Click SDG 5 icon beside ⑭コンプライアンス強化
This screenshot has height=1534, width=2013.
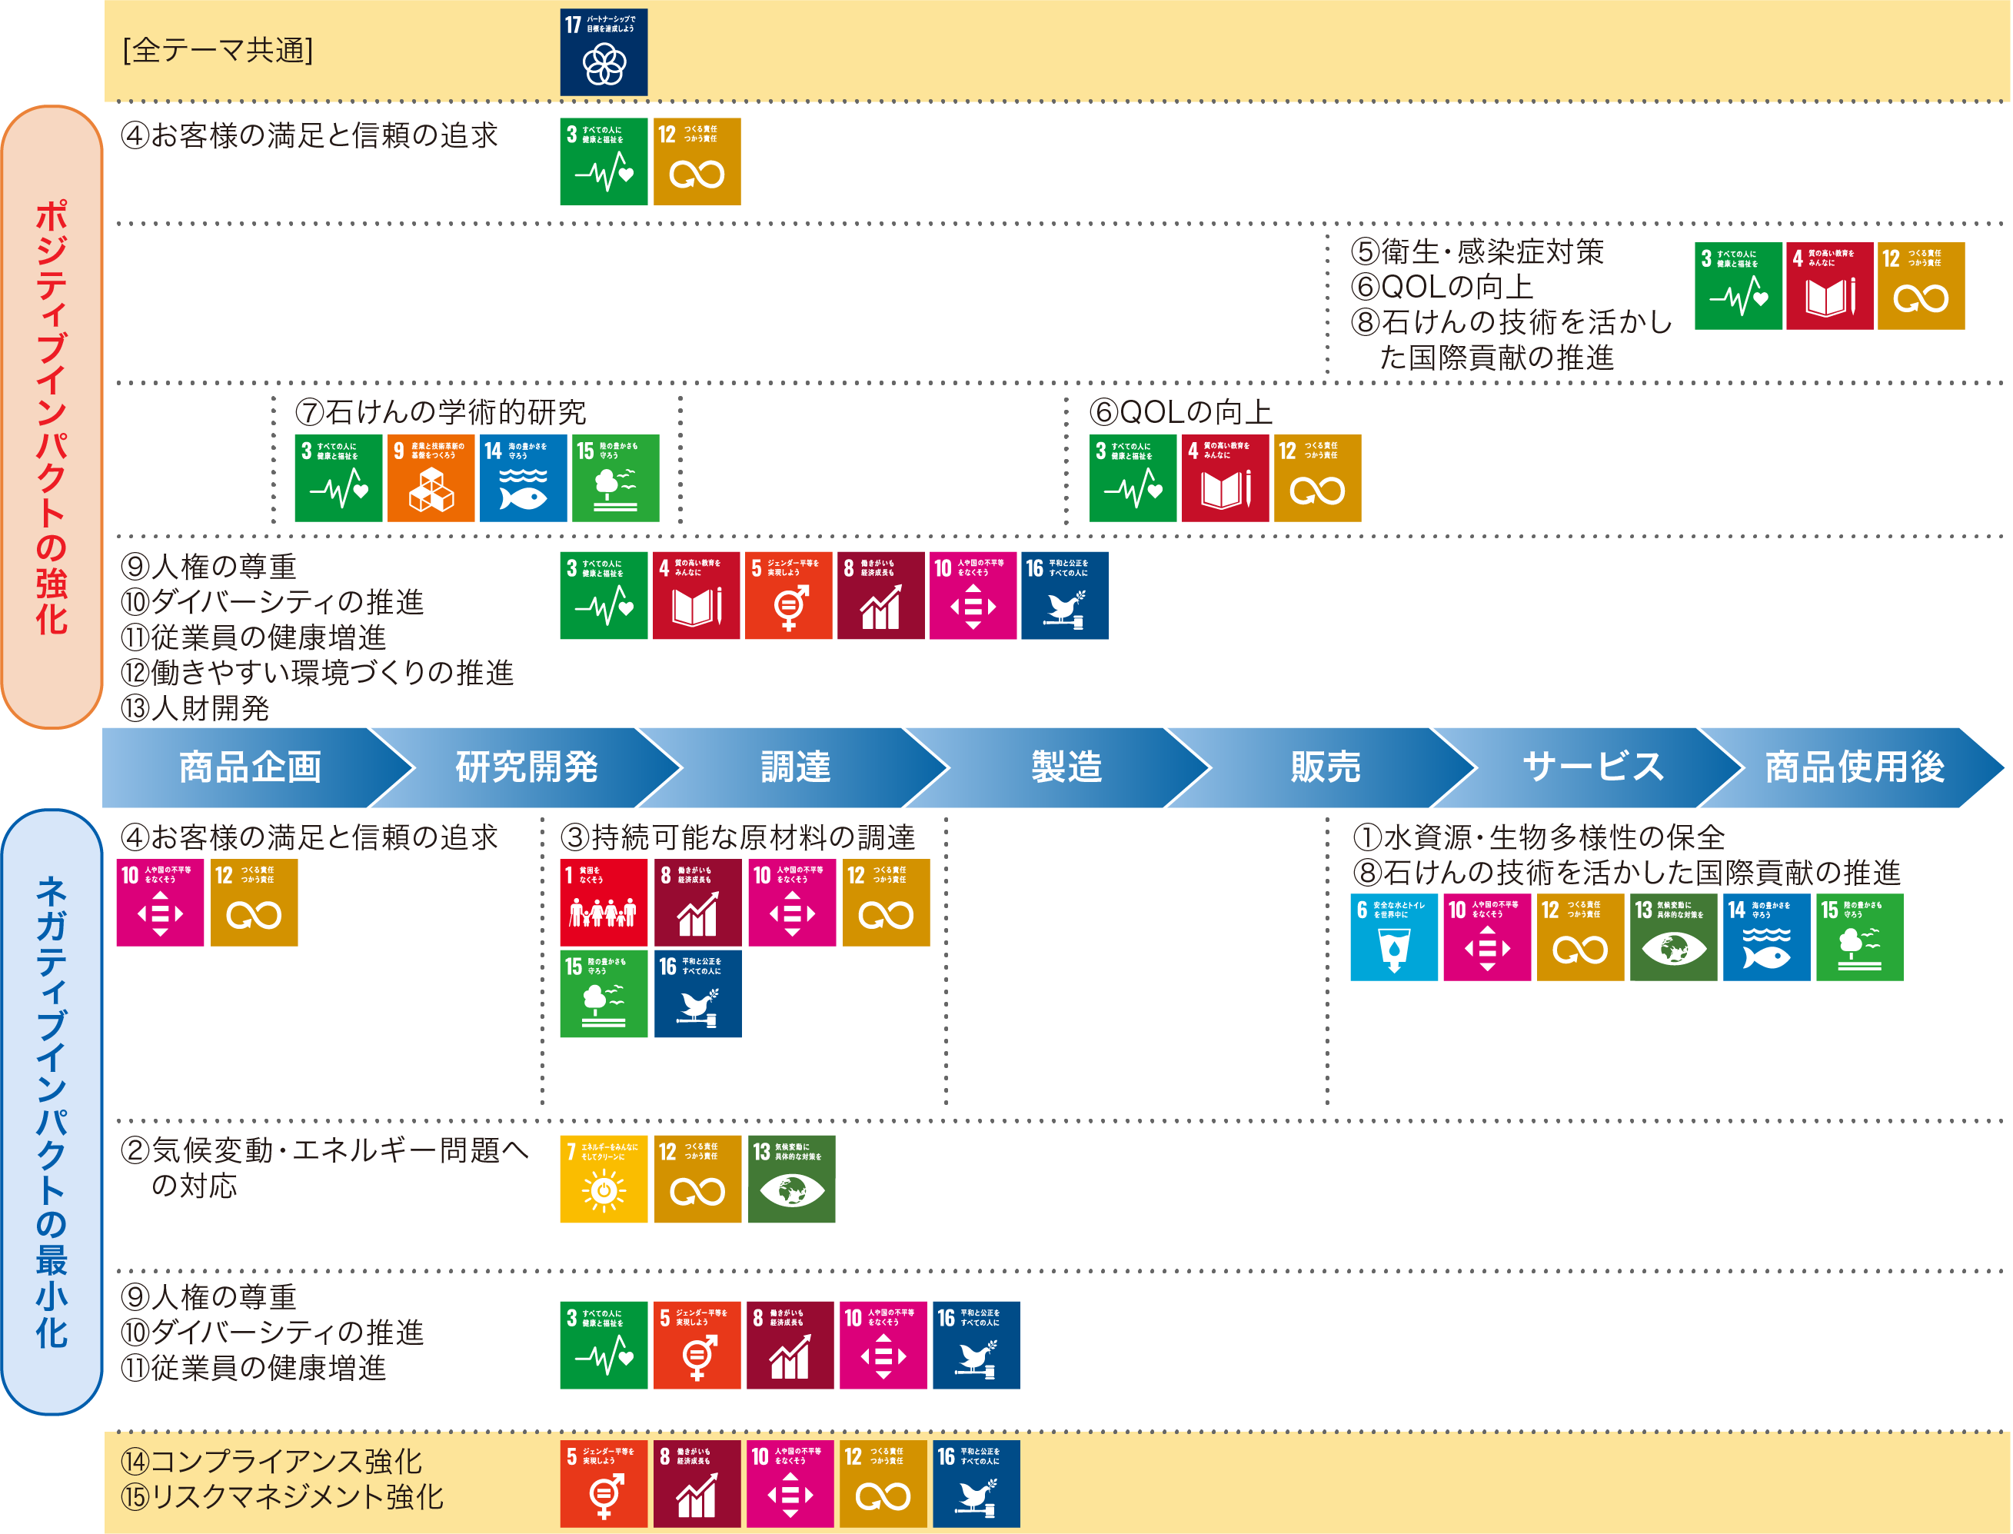click(604, 1485)
